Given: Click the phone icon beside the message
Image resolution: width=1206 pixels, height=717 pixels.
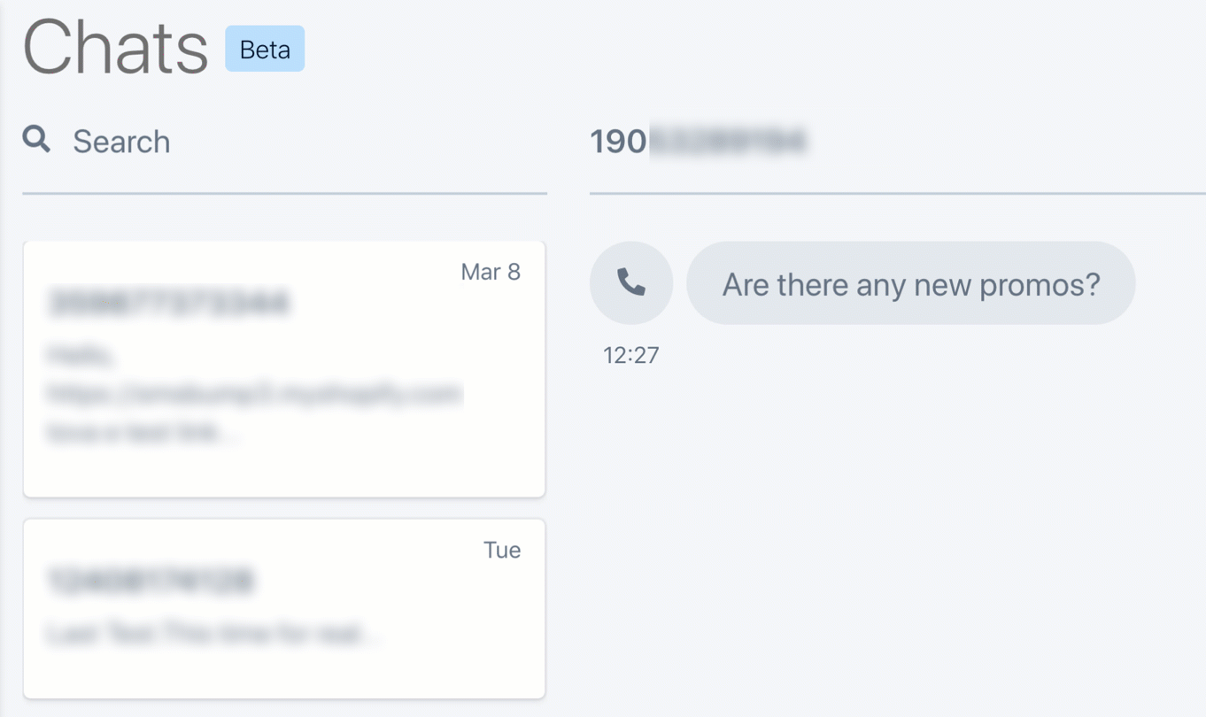Looking at the screenshot, I should [631, 283].
